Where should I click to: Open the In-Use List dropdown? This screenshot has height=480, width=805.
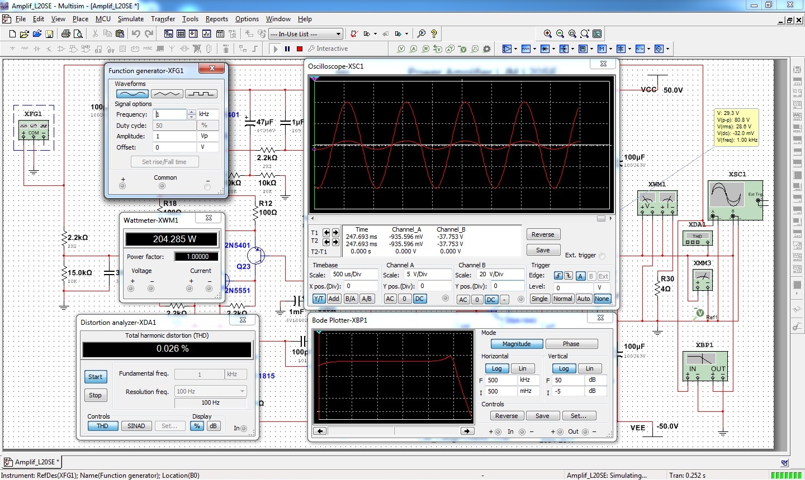(338, 34)
